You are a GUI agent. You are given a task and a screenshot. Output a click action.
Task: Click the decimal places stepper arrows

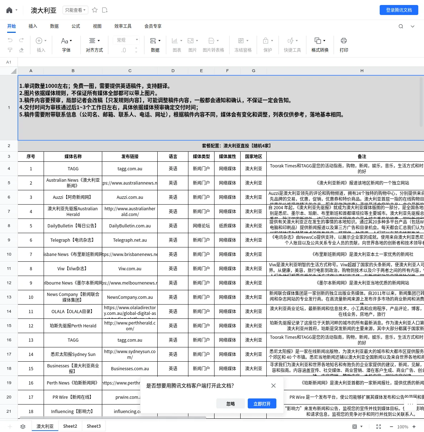pyautogui.click(x=136, y=50)
